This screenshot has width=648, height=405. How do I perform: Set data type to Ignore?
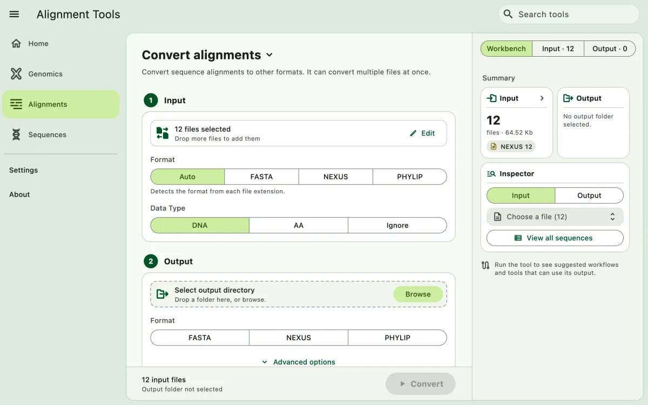click(x=397, y=225)
